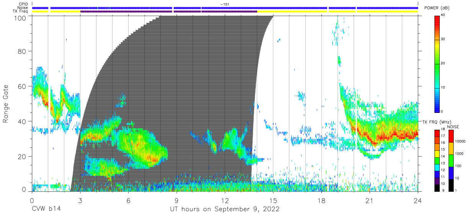Click the 1000 label on NOISE legend
Image resolution: width=470 pixels, height=217 pixels.
point(459,154)
